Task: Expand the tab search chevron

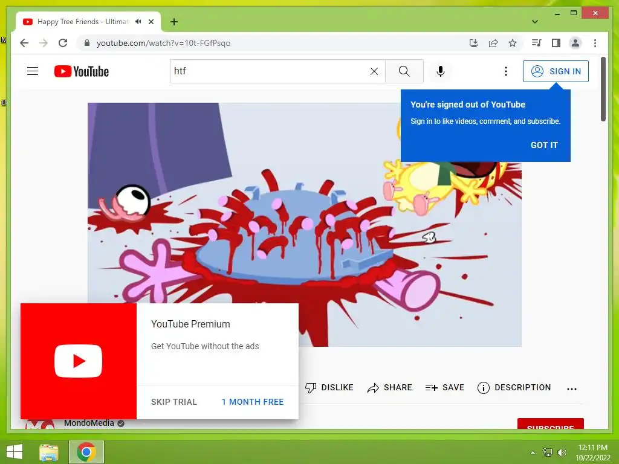Action: click(x=535, y=22)
